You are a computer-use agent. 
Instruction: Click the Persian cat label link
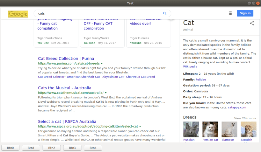coord(210,140)
